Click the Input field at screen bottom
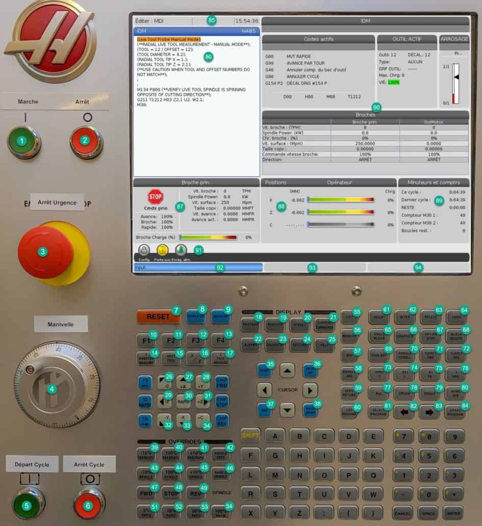This screenshot has width=482, height=526. 199,267
